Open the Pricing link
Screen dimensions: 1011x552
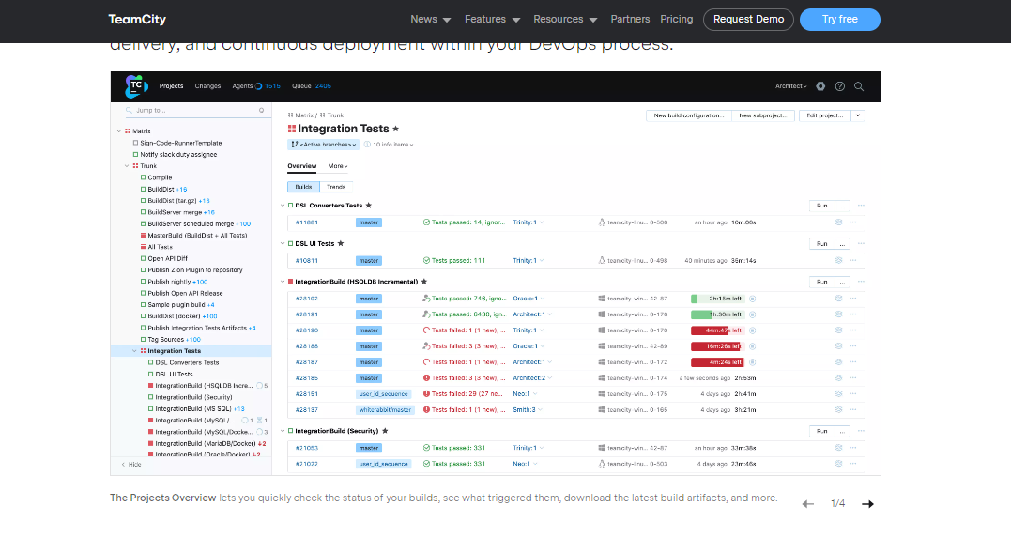click(x=677, y=20)
